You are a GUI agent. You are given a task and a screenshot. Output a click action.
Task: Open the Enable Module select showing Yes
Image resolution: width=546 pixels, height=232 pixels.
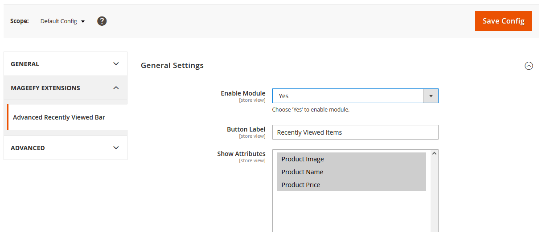tap(348, 96)
